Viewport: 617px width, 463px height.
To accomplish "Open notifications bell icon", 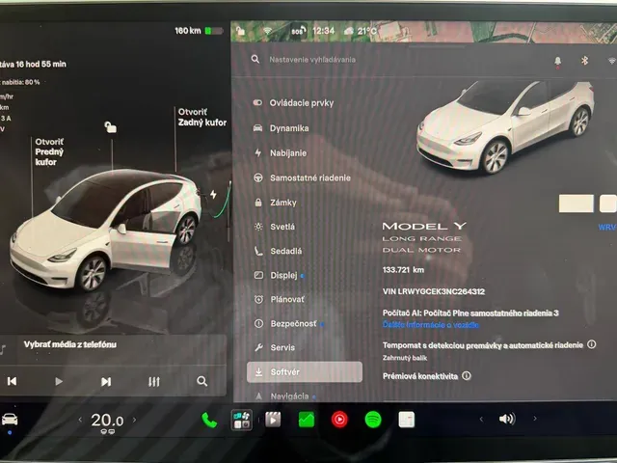I will 557,61.
